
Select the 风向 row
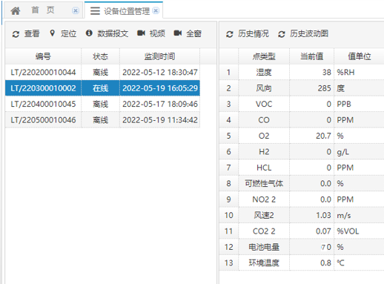[302, 88]
